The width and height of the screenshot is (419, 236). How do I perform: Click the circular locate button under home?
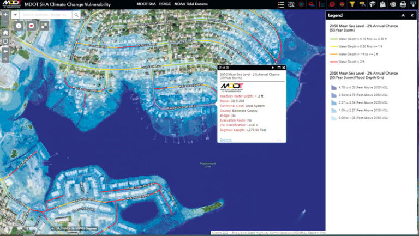(5, 41)
